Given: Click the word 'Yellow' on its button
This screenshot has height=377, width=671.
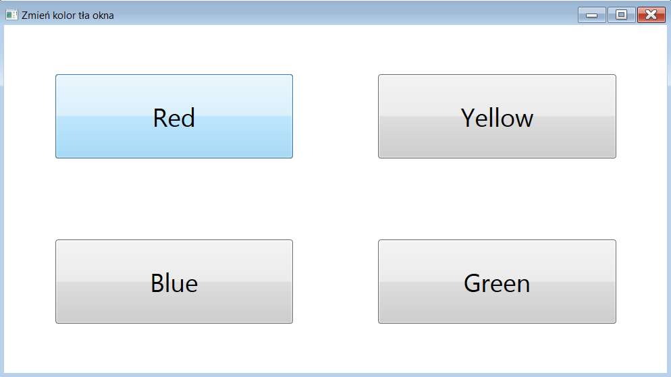Looking at the screenshot, I should [497, 118].
